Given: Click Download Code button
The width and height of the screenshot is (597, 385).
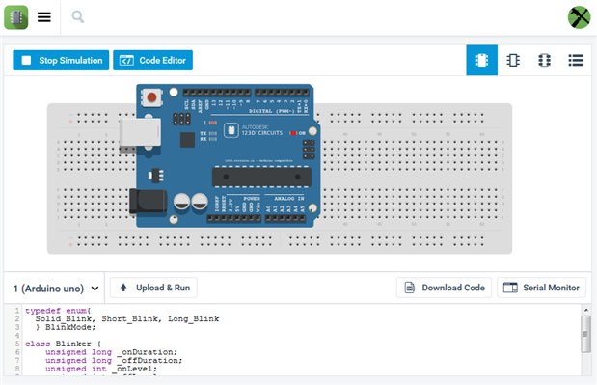Looking at the screenshot, I should click(444, 288).
